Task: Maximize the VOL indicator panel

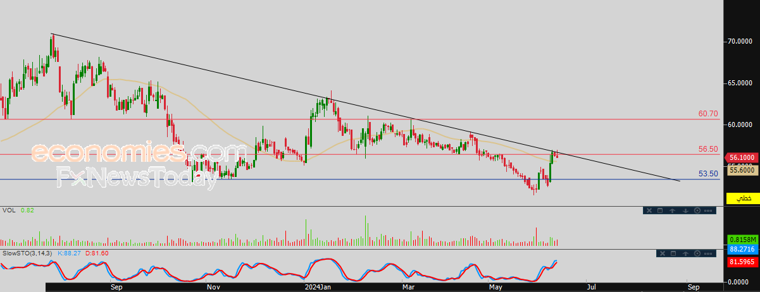Action: point(660,210)
